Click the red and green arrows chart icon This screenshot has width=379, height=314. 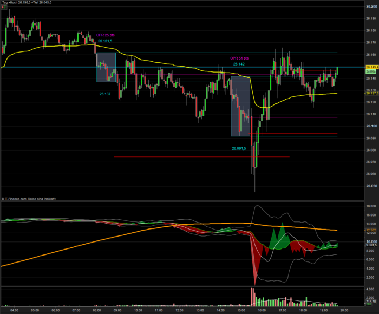[4, 7]
